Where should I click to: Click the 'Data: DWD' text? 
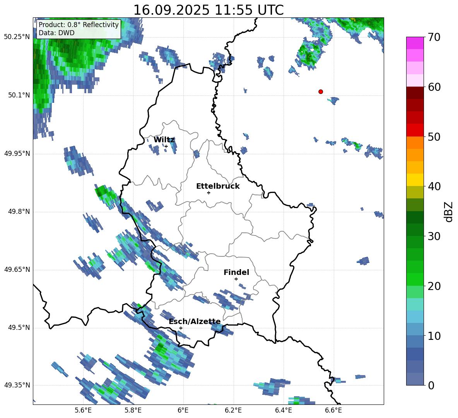(x=56, y=33)
